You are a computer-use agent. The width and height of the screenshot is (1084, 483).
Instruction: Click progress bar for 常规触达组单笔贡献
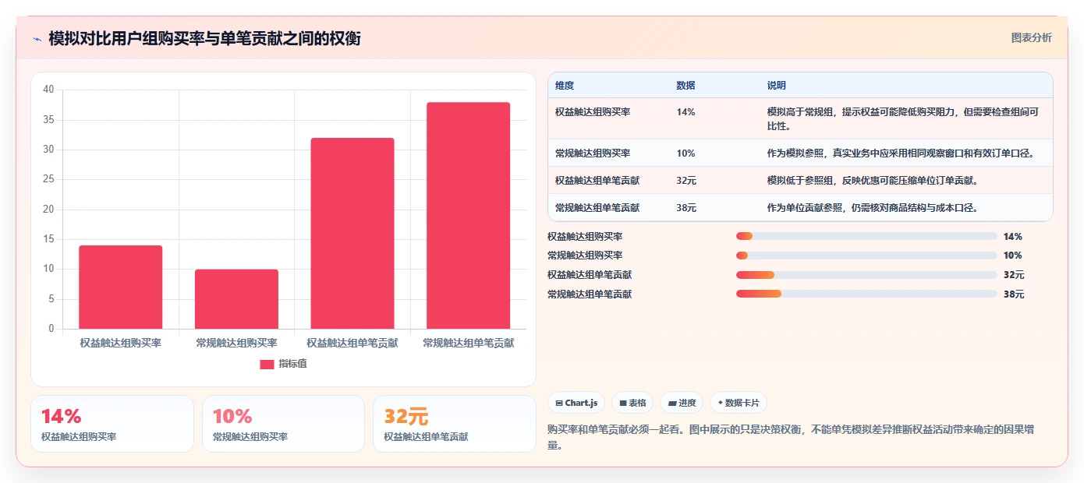(866, 294)
